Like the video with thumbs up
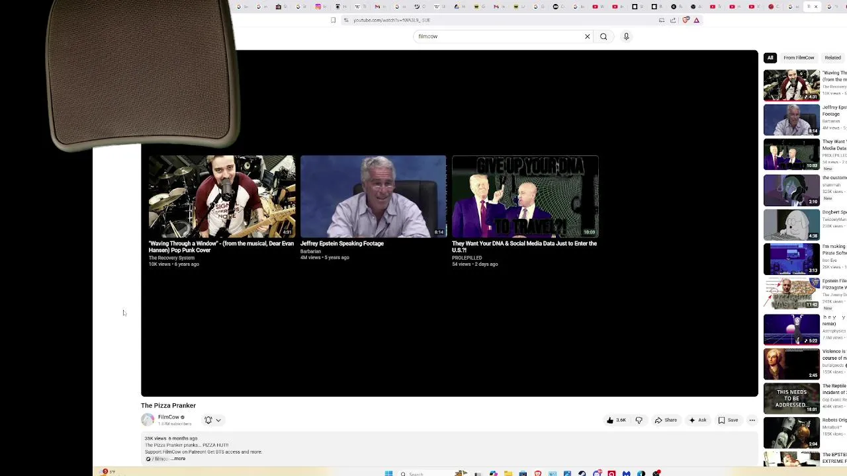This screenshot has height=476, width=847. (x=616, y=420)
